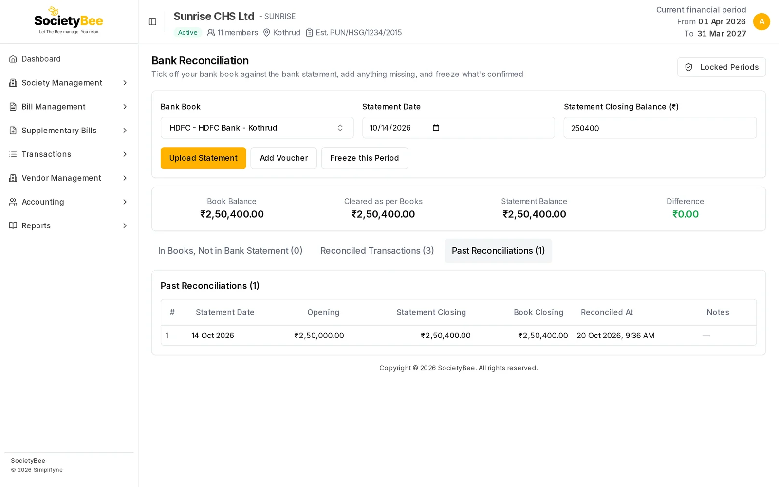Select Past Reconciliations tab
The width and height of the screenshot is (779, 487).
pos(498,251)
